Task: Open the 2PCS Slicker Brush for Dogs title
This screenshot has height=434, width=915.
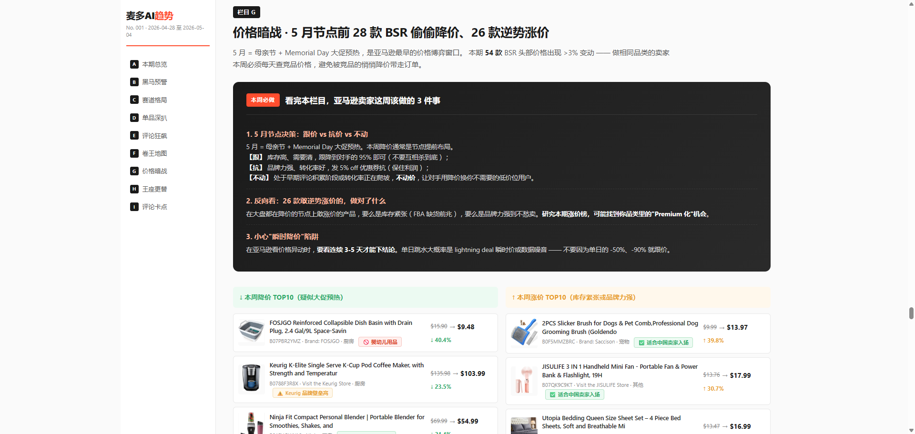Action: [x=620, y=327]
